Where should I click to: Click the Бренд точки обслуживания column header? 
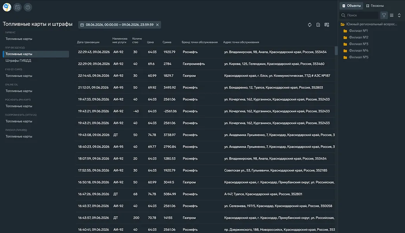200,42
